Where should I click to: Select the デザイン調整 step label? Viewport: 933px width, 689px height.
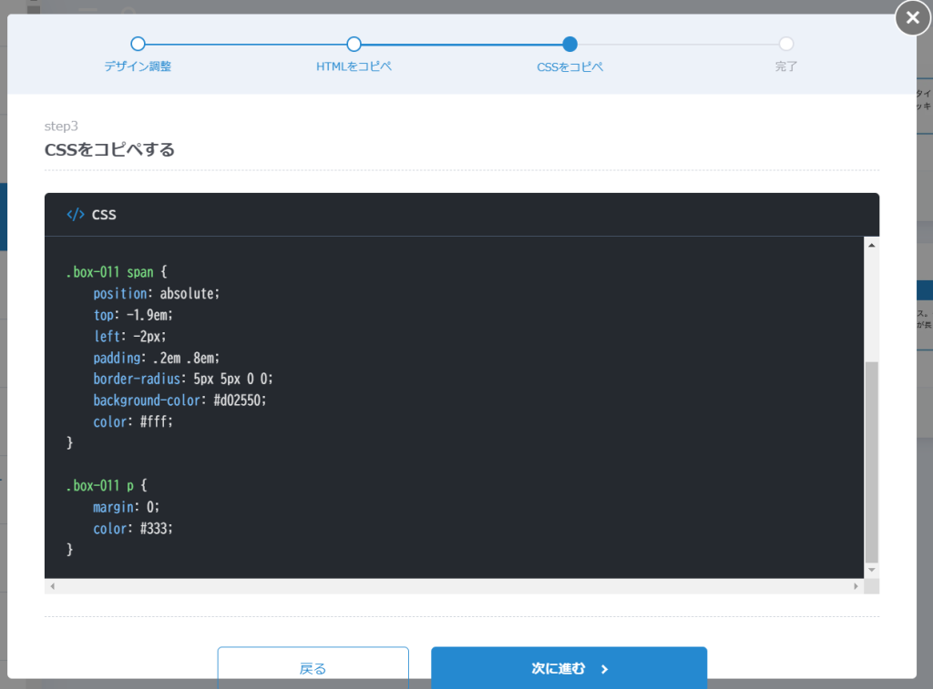(x=138, y=67)
